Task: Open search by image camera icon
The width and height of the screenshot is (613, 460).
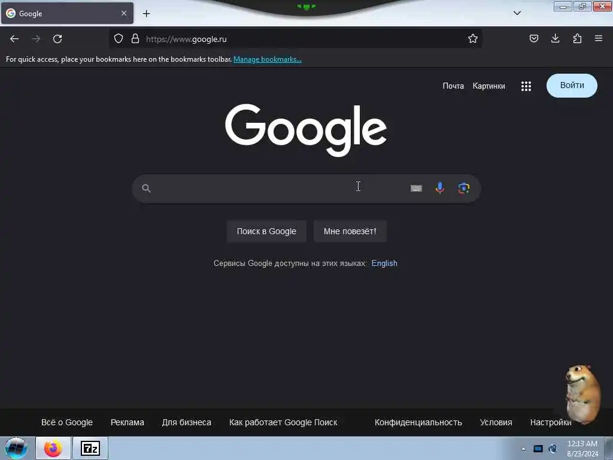Action: coord(464,189)
